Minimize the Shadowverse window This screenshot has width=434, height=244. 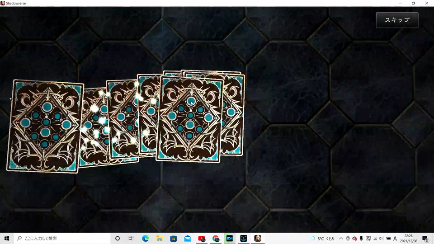(x=400, y=3)
